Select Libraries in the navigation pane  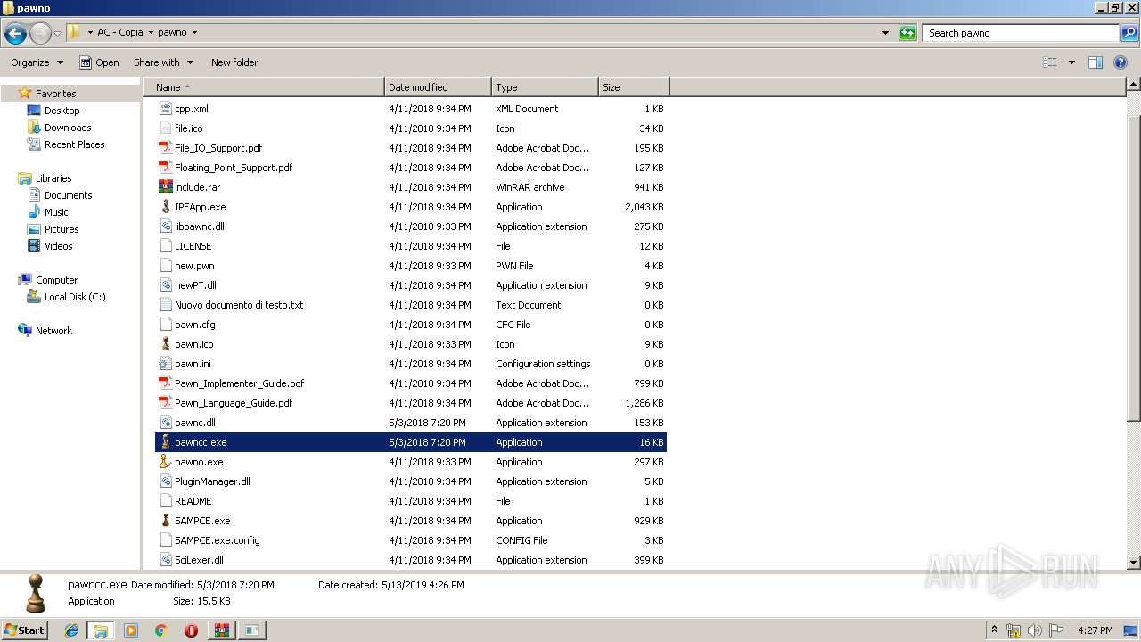tap(53, 178)
